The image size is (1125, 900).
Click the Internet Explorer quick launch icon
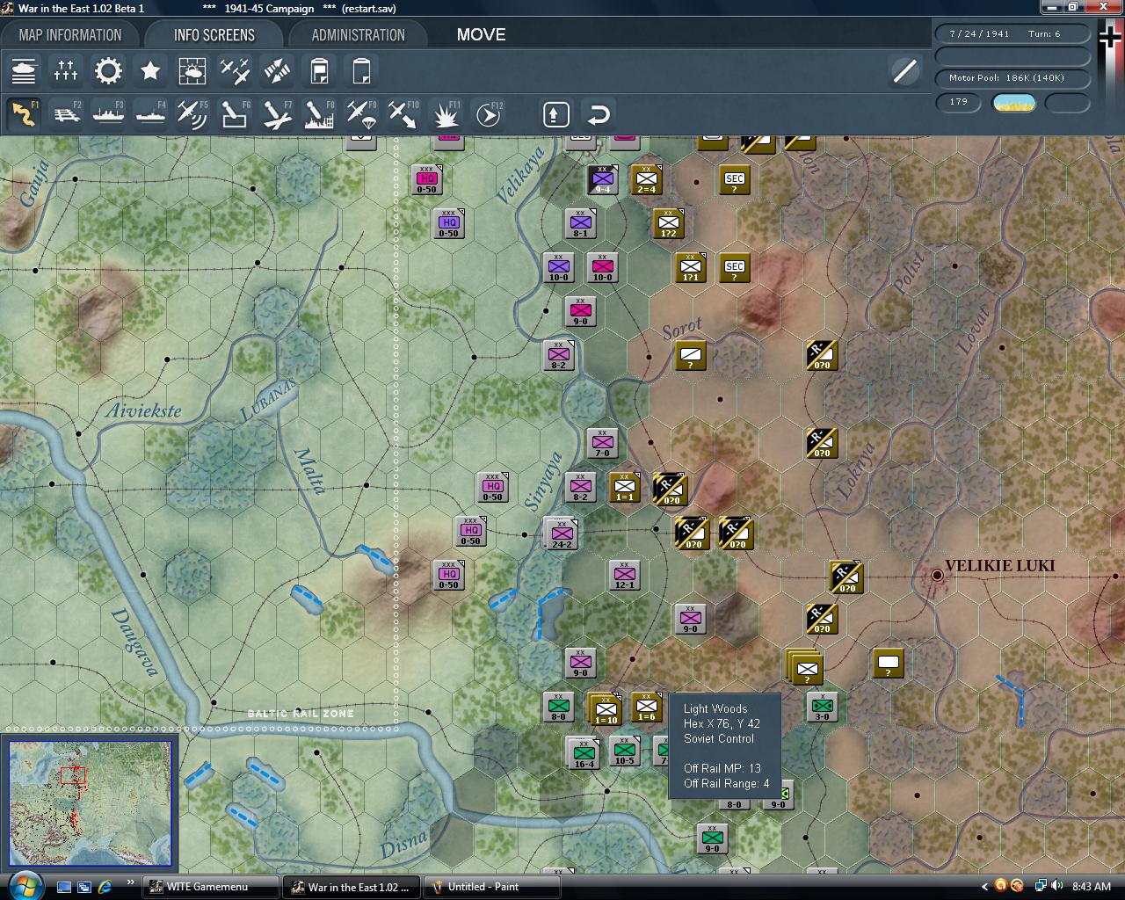pyautogui.click(x=105, y=887)
